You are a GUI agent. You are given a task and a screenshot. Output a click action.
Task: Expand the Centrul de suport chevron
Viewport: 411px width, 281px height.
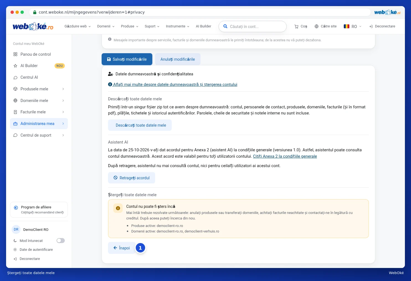click(63, 135)
